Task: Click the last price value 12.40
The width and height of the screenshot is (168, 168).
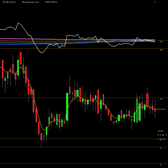Action: pyautogui.click(x=160, y=131)
